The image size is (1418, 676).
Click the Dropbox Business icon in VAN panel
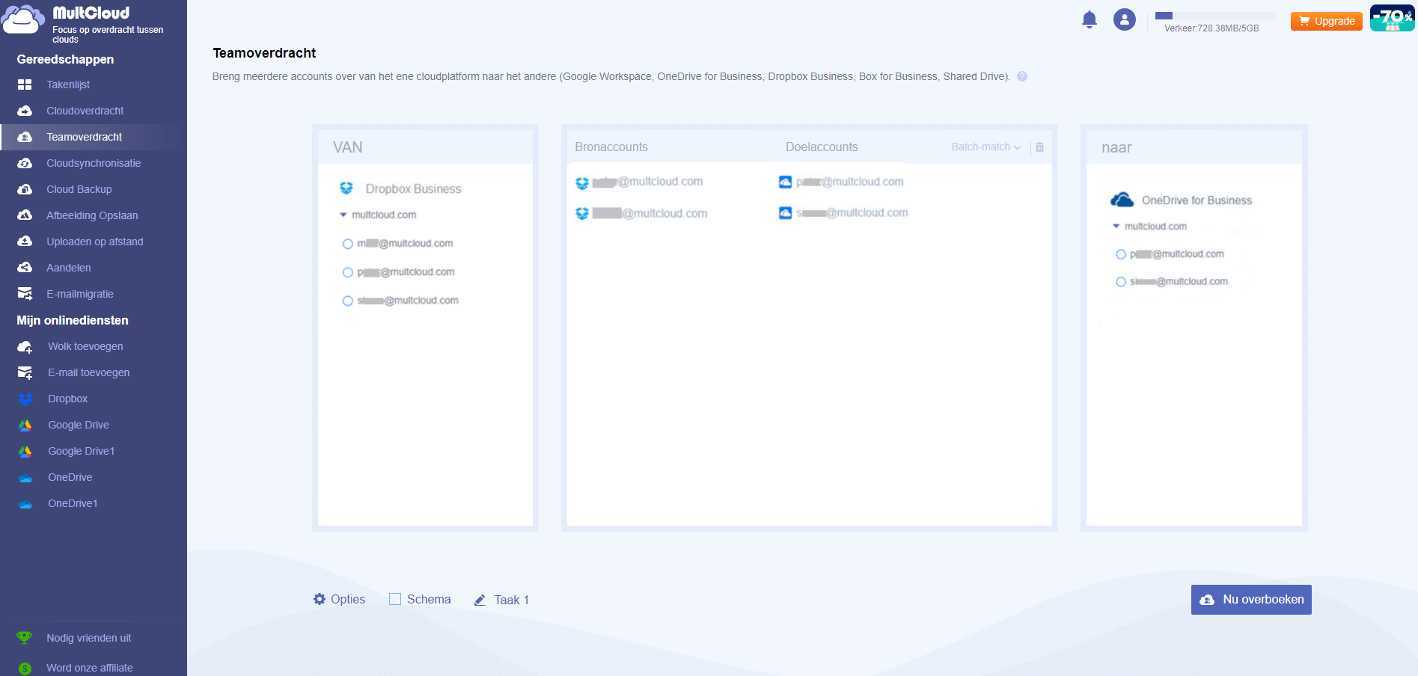pyautogui.click(x=346, y=188)
